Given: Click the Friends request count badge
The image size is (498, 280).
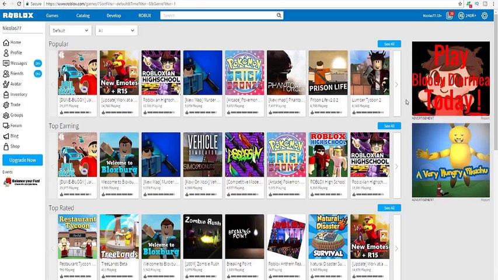Looking at the screenshot, I should tap(38, 73).
